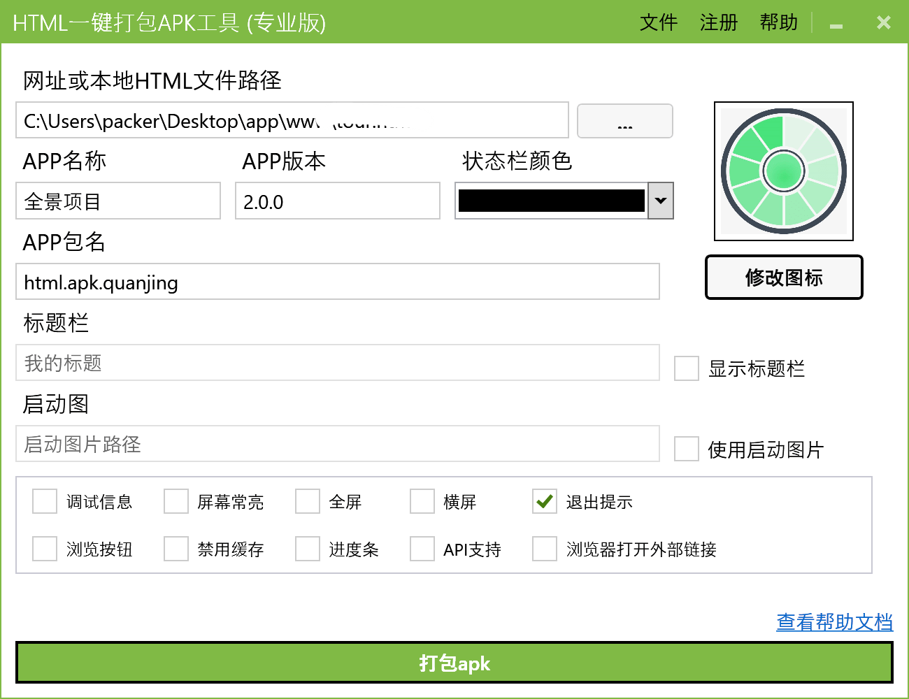Click the green circular app icon preview
Screen dimensions: 909x699
coord(783,171)
